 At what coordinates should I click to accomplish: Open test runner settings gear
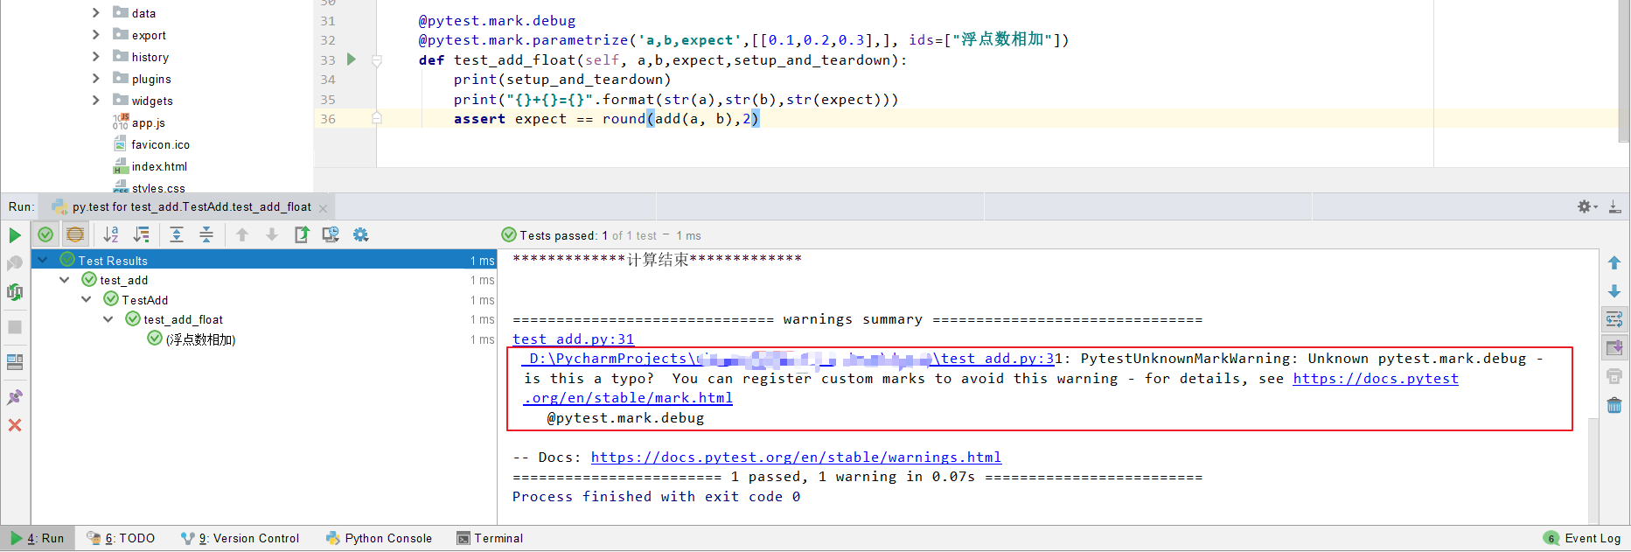[360, 234]
